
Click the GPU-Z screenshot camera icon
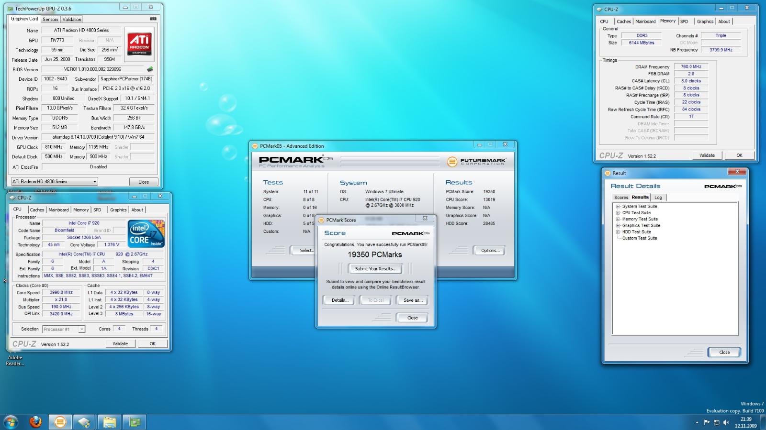153,19
